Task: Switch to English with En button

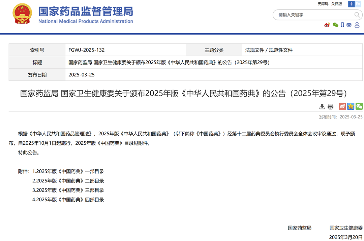Action: click(358, 4)
